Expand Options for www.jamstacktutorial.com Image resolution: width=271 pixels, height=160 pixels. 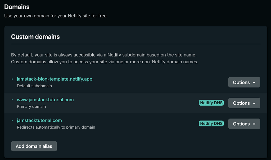(244, 103)
